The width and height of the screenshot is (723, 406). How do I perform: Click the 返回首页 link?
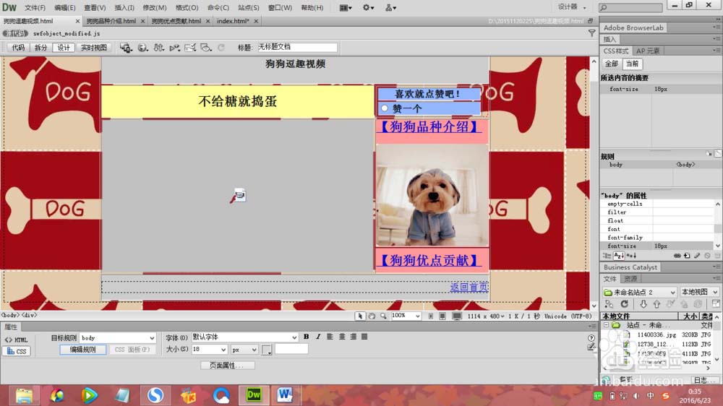[469, 287]
